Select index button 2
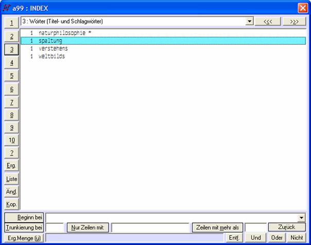Image resolution: width=311 pixels, height=245 pixels. 12,36
